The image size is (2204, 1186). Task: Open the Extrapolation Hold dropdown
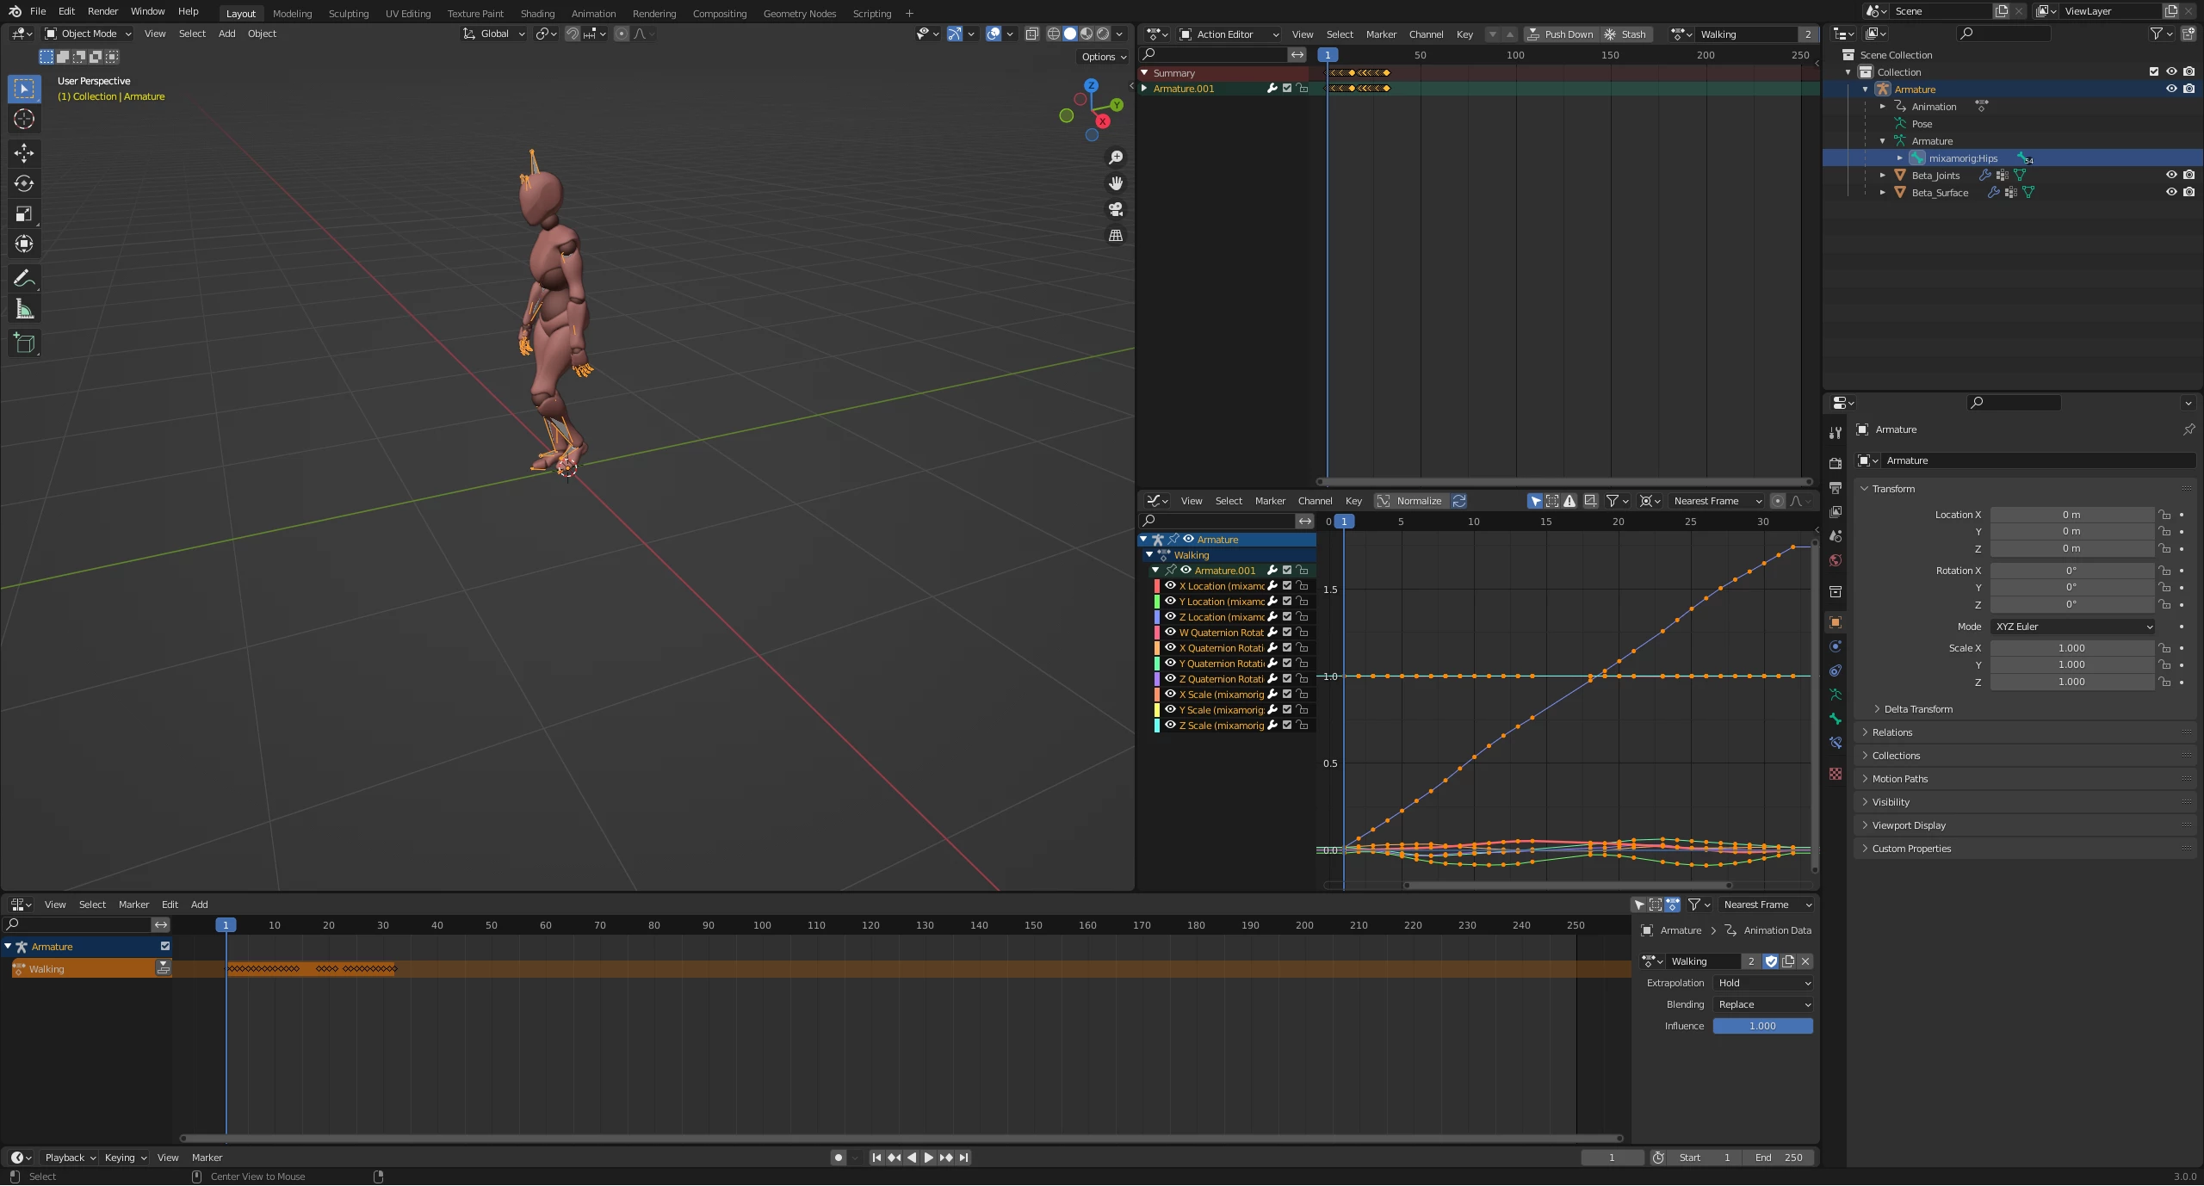click(1763, 983)
